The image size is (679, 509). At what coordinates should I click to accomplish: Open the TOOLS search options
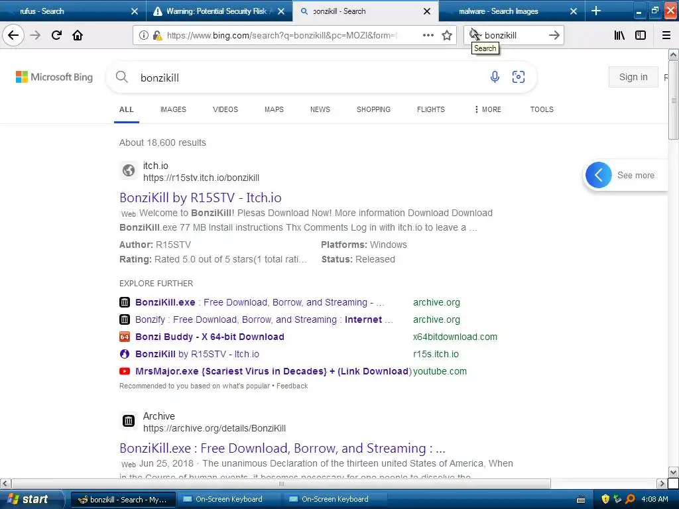coord(542,109)
